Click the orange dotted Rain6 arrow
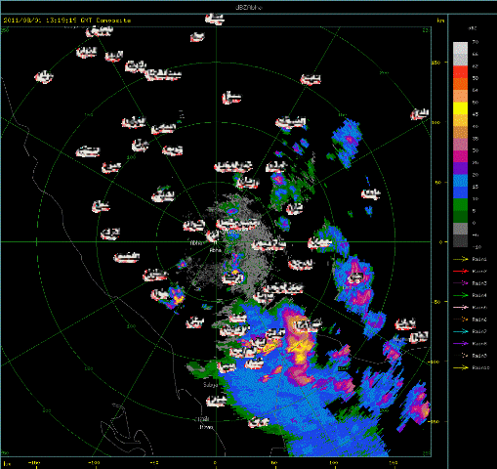This screenshot has width=497, height=469. 461,320
